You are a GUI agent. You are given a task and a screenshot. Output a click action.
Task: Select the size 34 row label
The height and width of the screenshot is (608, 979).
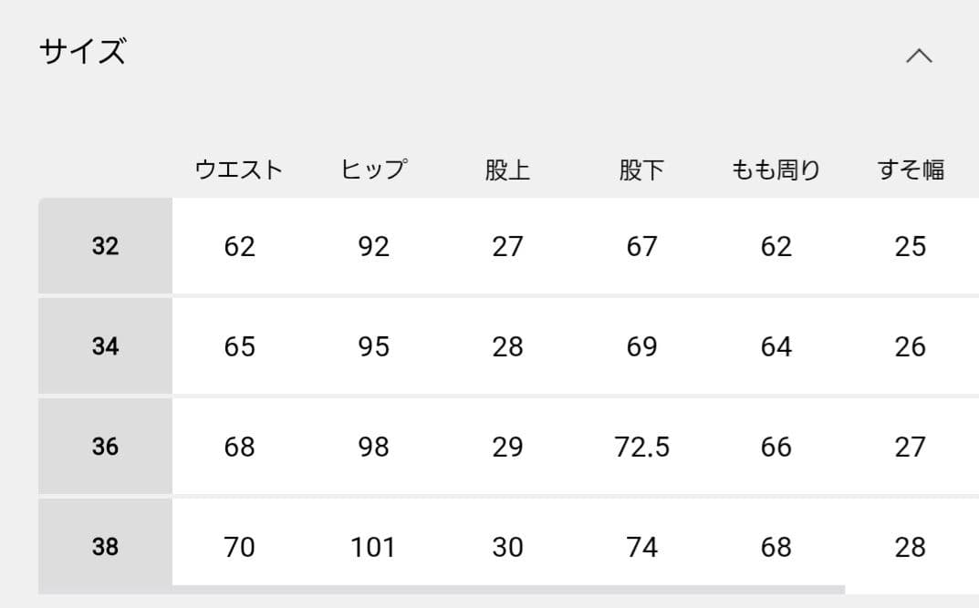coord(105,346)
